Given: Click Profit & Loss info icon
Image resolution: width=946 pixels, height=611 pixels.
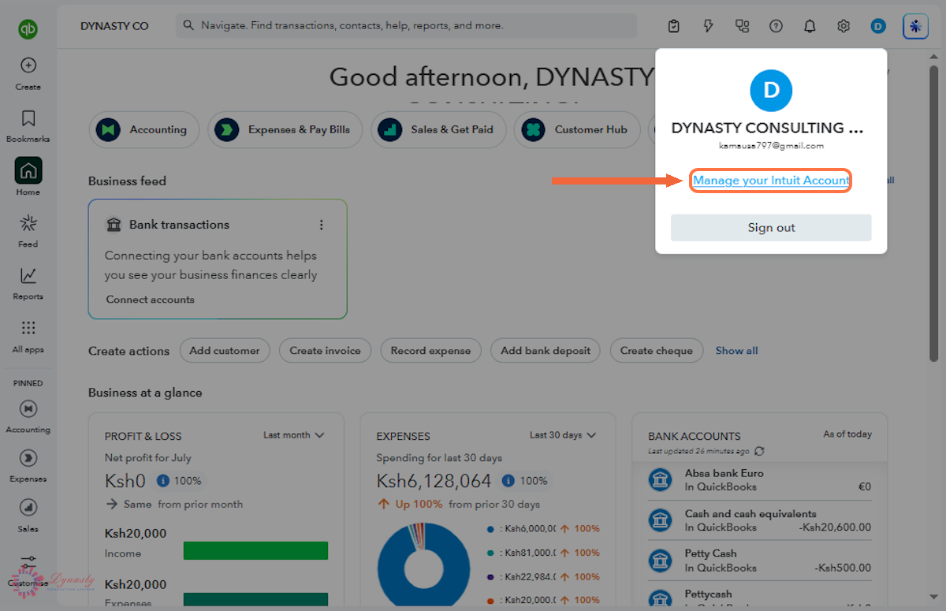Looking at the screenshot, I should coord(162,480).
